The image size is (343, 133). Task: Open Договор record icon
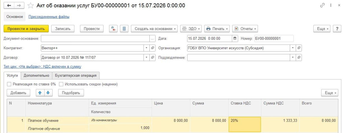(x=153, y=58)
